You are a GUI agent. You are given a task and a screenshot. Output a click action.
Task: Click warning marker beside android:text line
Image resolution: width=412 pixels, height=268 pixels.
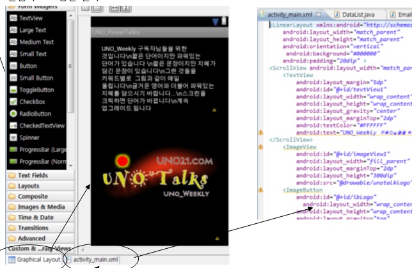260,132
